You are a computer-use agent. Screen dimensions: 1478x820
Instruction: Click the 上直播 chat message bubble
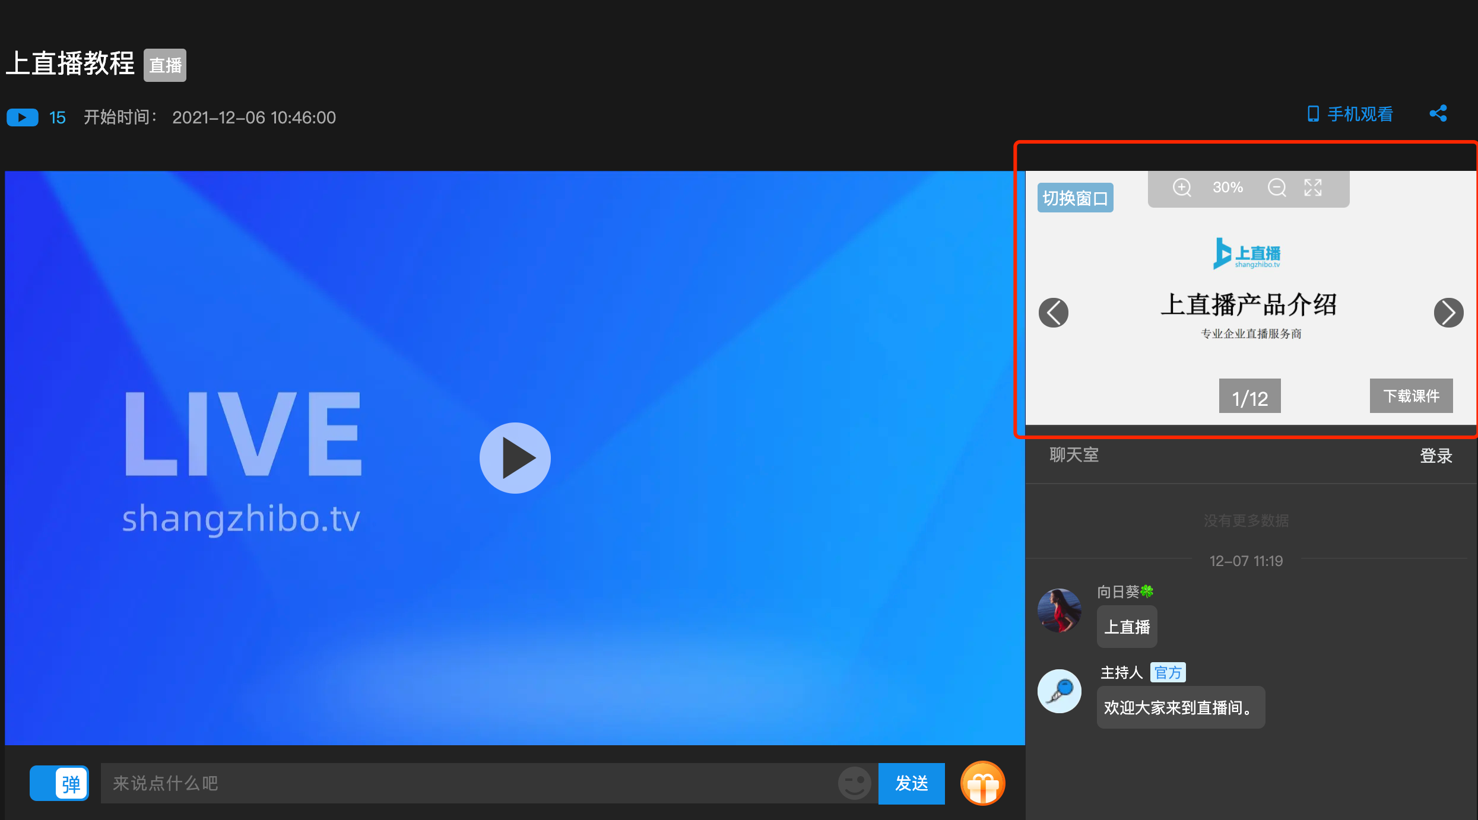coord(1127,627)
